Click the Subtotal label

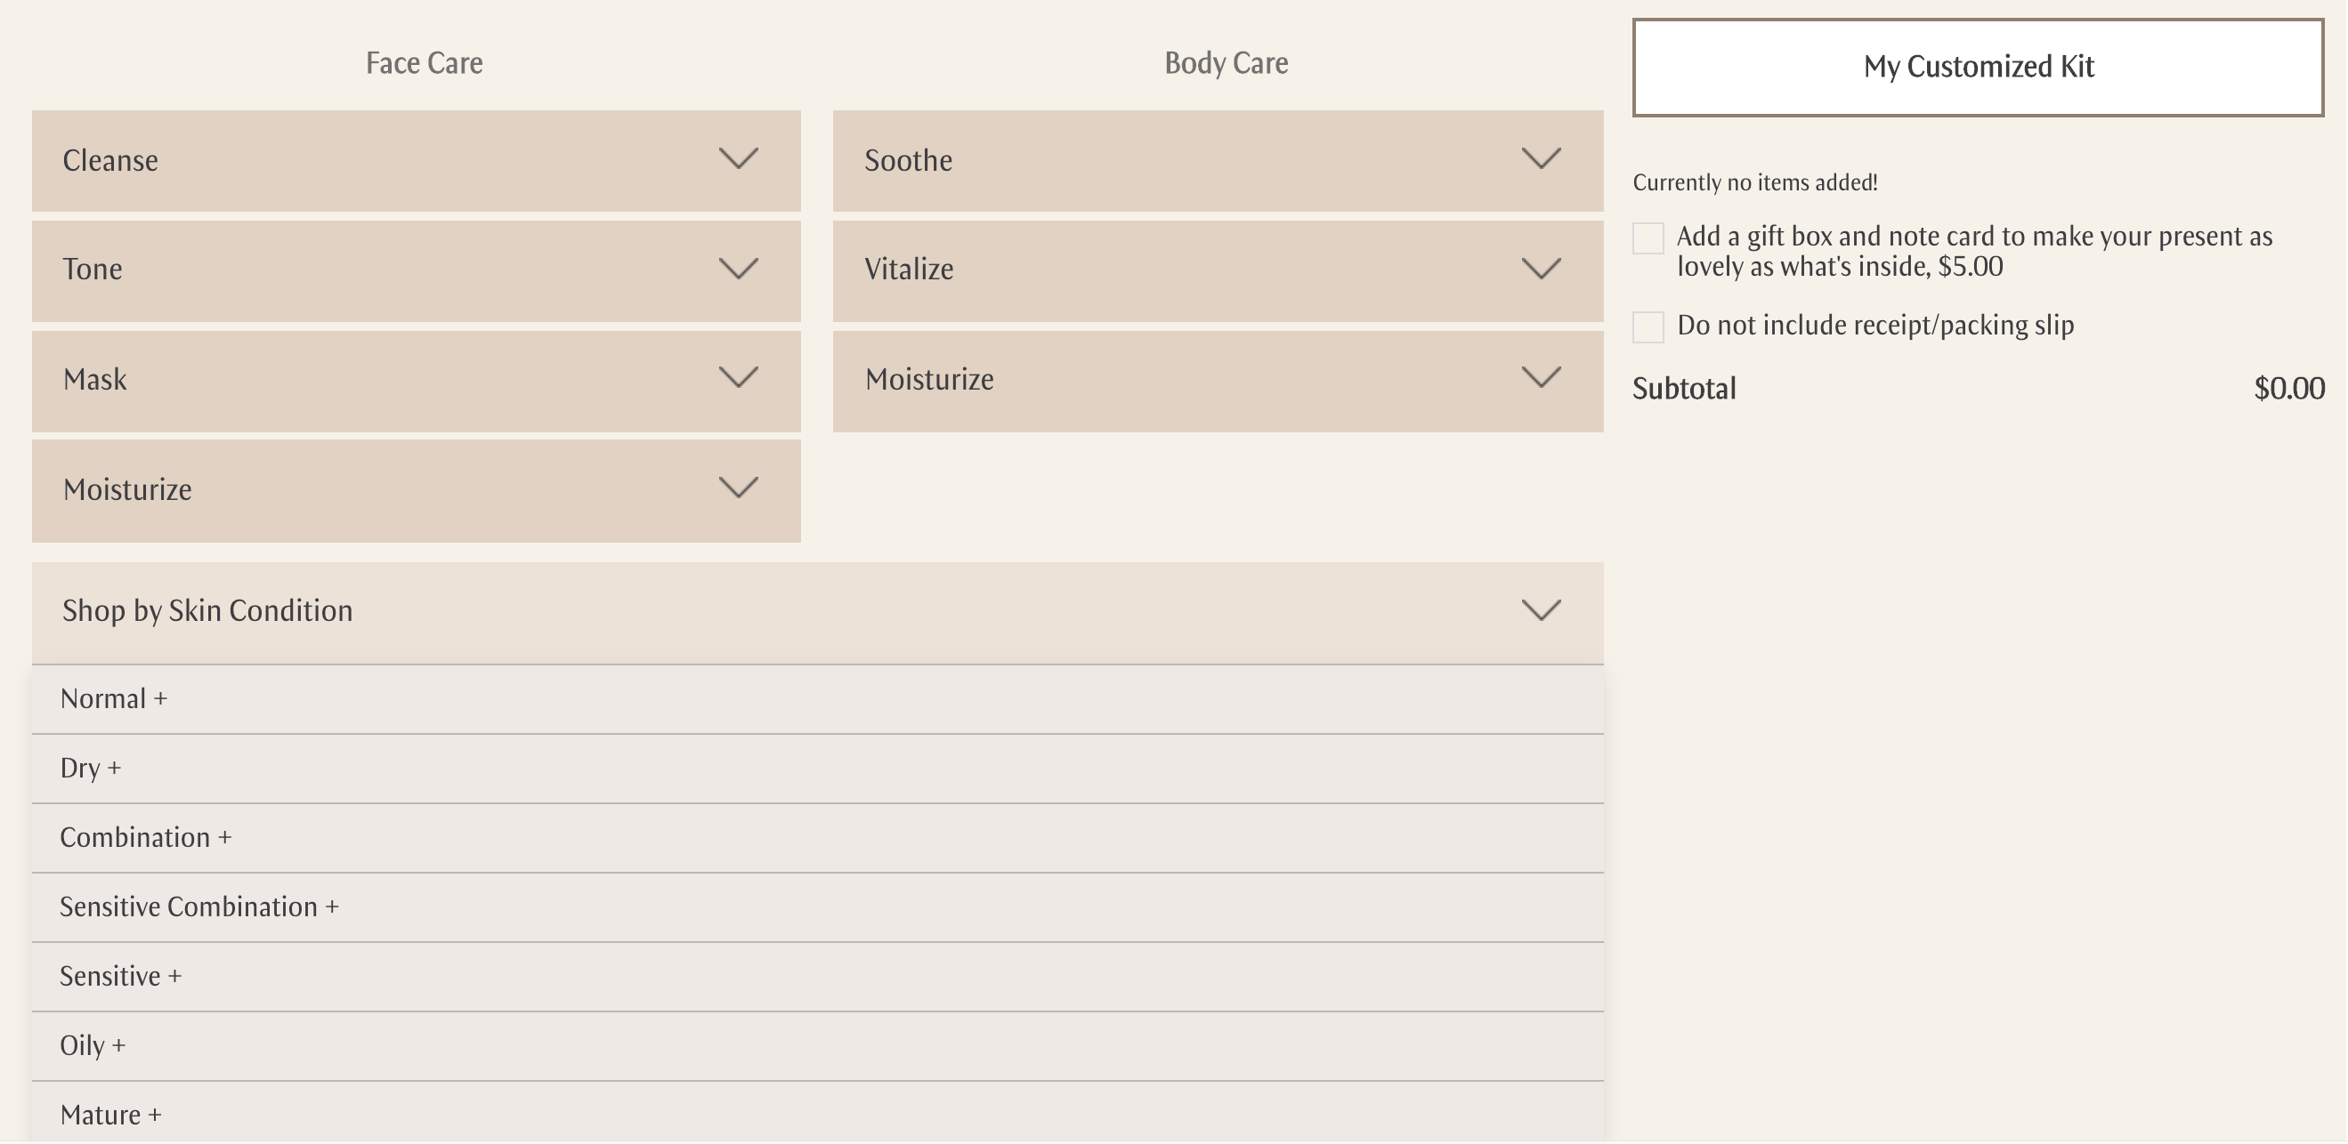pos(1684,389)
